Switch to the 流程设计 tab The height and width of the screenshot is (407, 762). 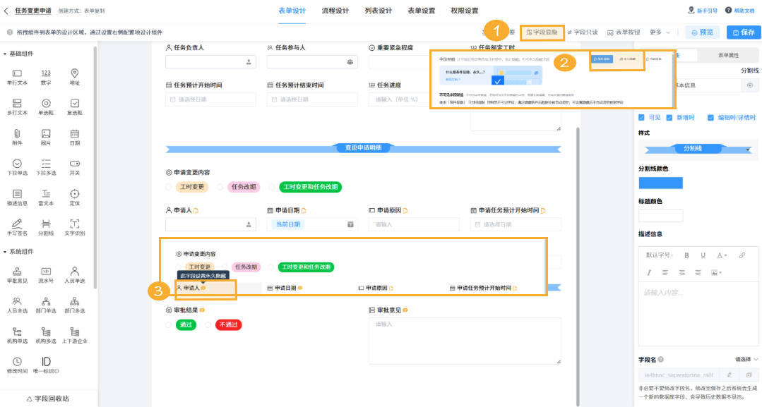coord(335,11)
